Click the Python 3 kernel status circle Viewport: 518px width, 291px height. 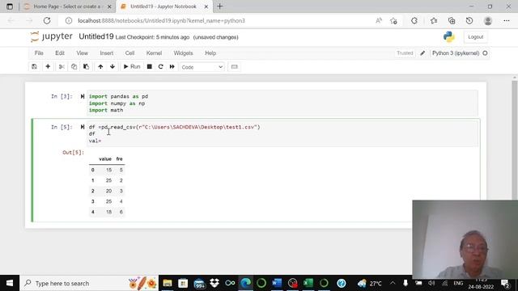(485, 53)
